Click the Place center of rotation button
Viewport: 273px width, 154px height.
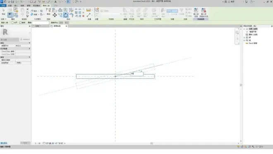coord(61,22)
